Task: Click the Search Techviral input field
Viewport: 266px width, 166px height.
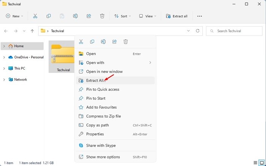Action: click(x=234, y=31)
